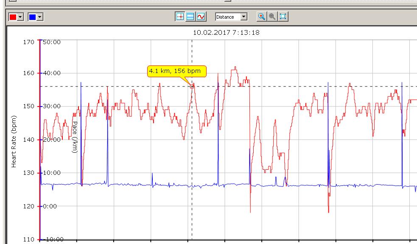Click the 130 heart rate axis value
The width and height of the screenshot is (417, 244).
coord(29,173)
